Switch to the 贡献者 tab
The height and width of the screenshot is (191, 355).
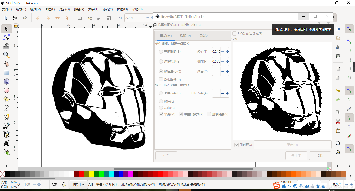[x=204, y=36]
